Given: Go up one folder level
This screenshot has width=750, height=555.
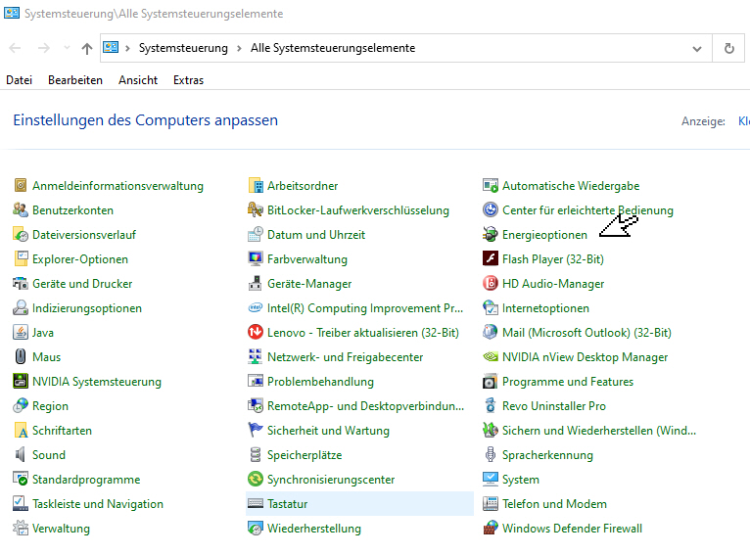Looking at the screenshot, I should 86,48.
